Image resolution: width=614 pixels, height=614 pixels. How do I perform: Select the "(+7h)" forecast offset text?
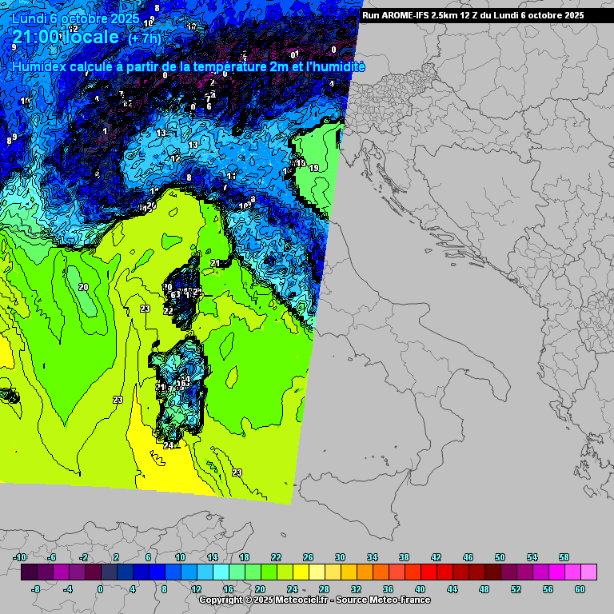144,38
